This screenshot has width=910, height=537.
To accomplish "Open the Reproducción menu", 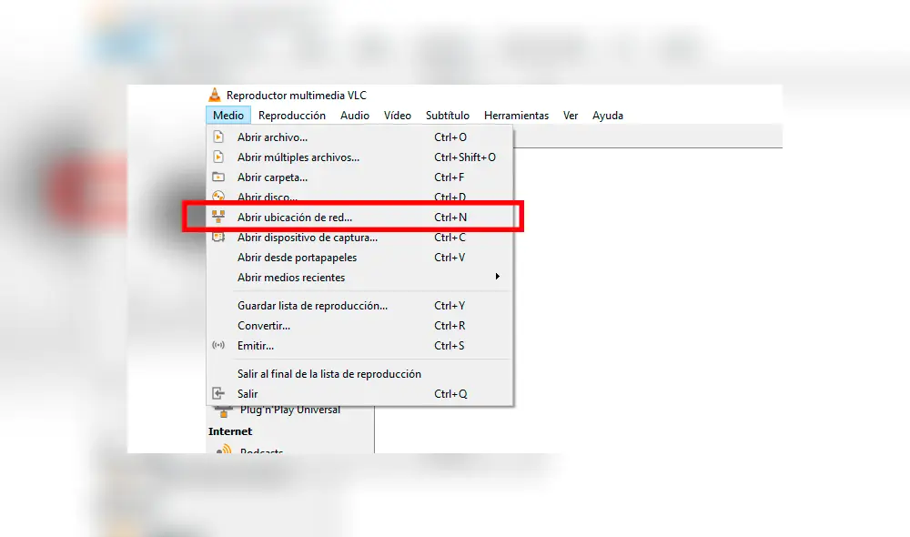I will (293, 115).
